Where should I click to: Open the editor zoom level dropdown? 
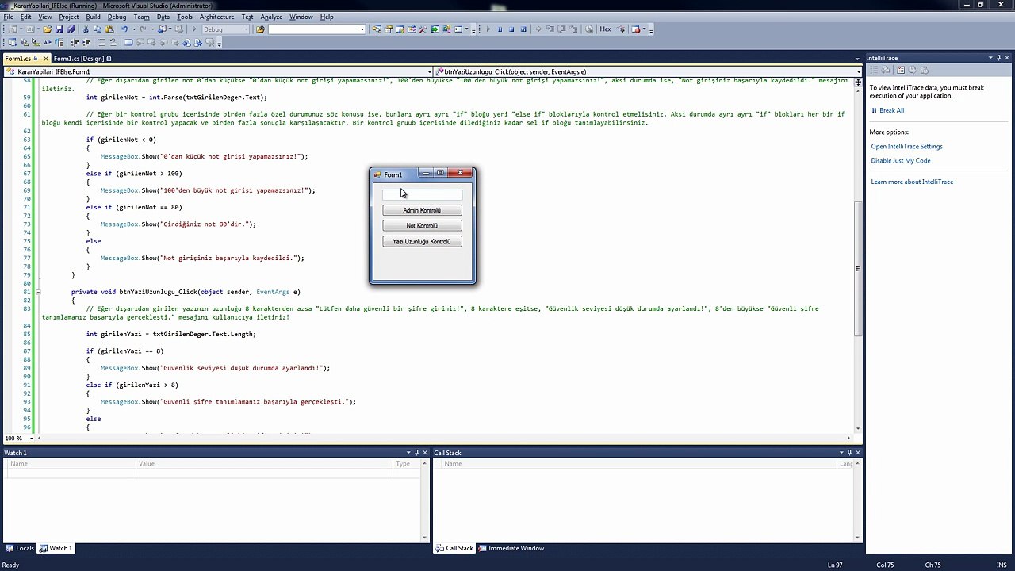coord(31,438)
